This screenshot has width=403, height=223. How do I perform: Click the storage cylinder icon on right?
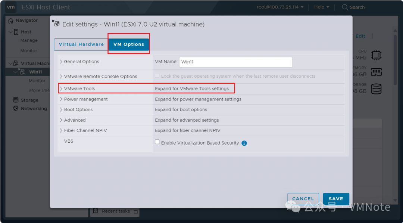click(376, 89)
